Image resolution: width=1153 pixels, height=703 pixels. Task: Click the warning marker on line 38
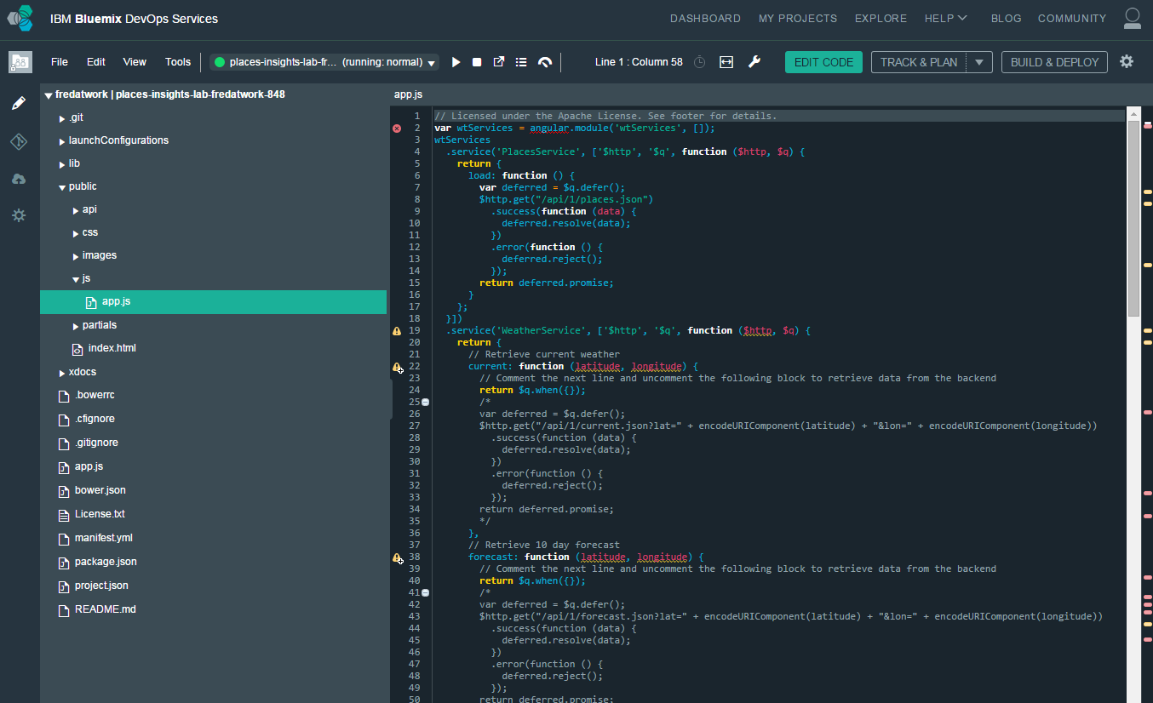[397, 558]
